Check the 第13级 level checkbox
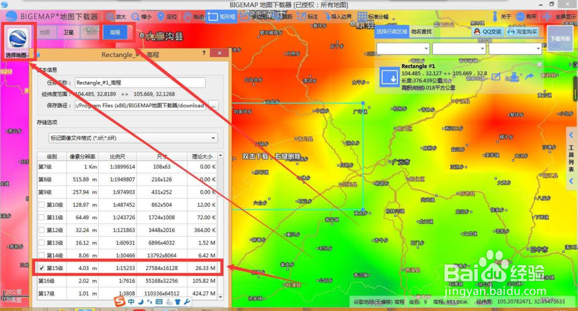The image size is (578, 311). click(42, 242)
